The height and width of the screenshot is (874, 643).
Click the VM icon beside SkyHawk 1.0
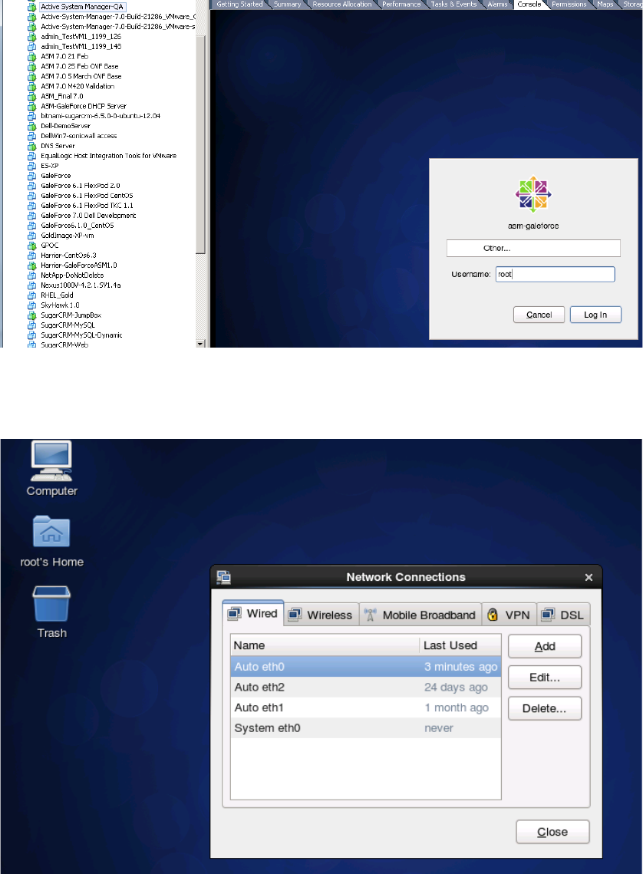[x=32, y=305]
